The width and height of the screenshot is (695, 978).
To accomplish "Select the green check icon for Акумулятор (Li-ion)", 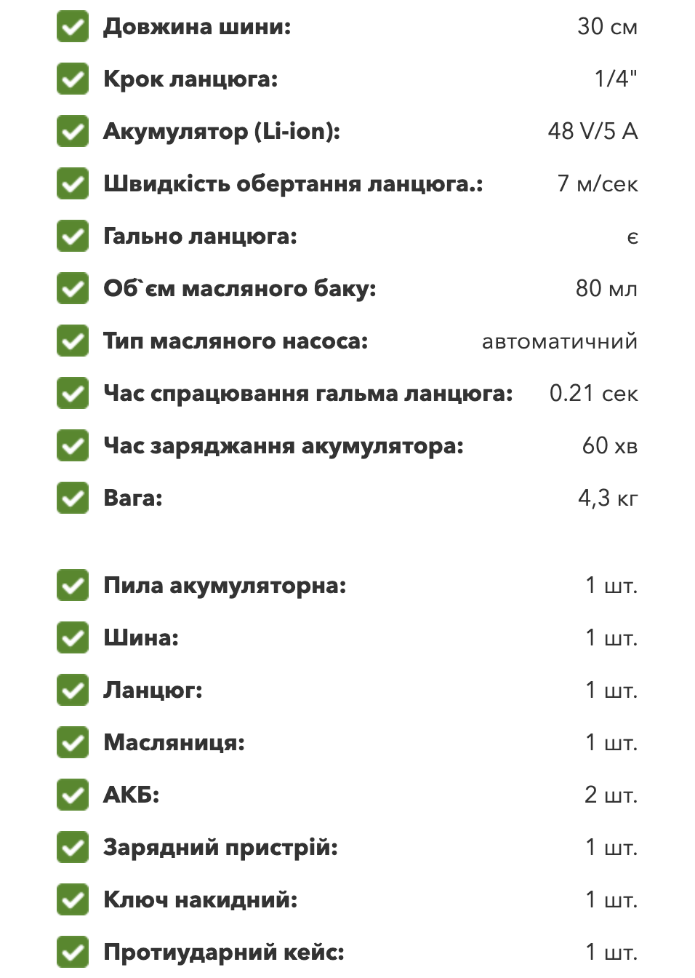I will [x=73, y=132].
